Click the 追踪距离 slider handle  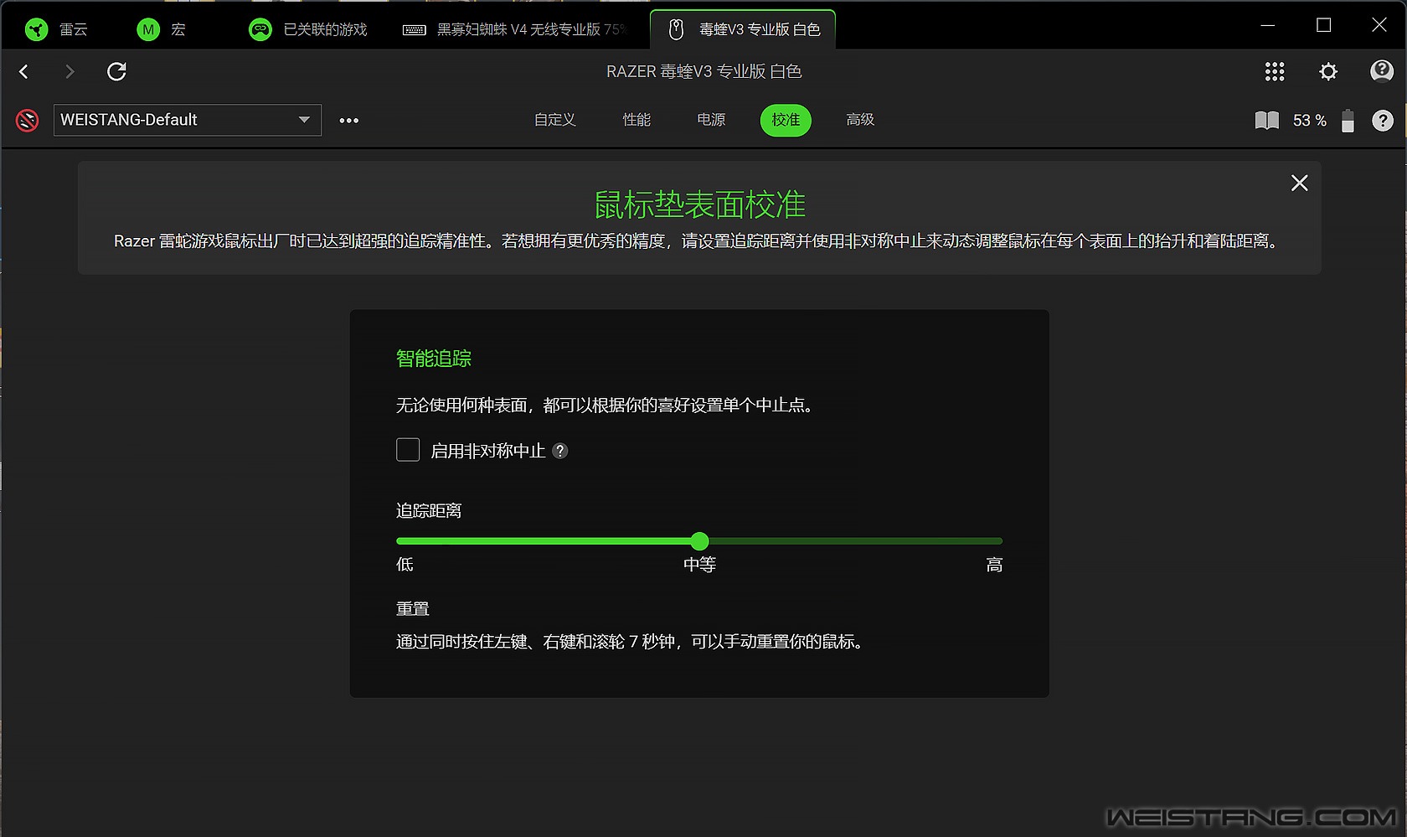(x=700, y=541)
